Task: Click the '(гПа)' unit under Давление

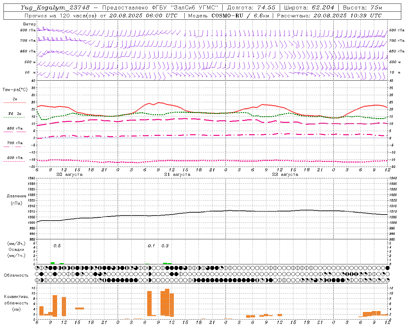Action: 16,203
